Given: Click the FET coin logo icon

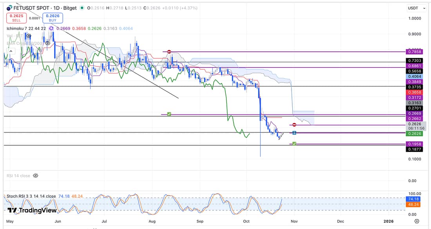Looking at the screenshot, I should 9,7.
